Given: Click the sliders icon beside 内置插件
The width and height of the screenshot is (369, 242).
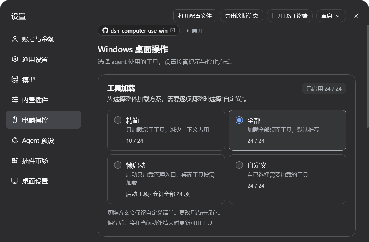Looking at the screenshot, I should coord(15,100).
